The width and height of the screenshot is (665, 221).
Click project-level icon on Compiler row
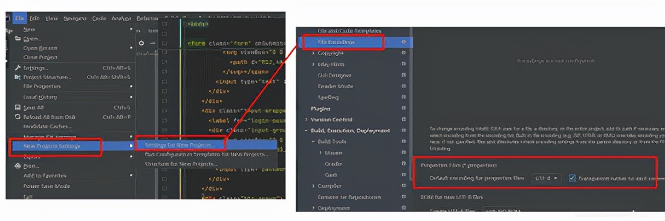[x=404, y=186]
